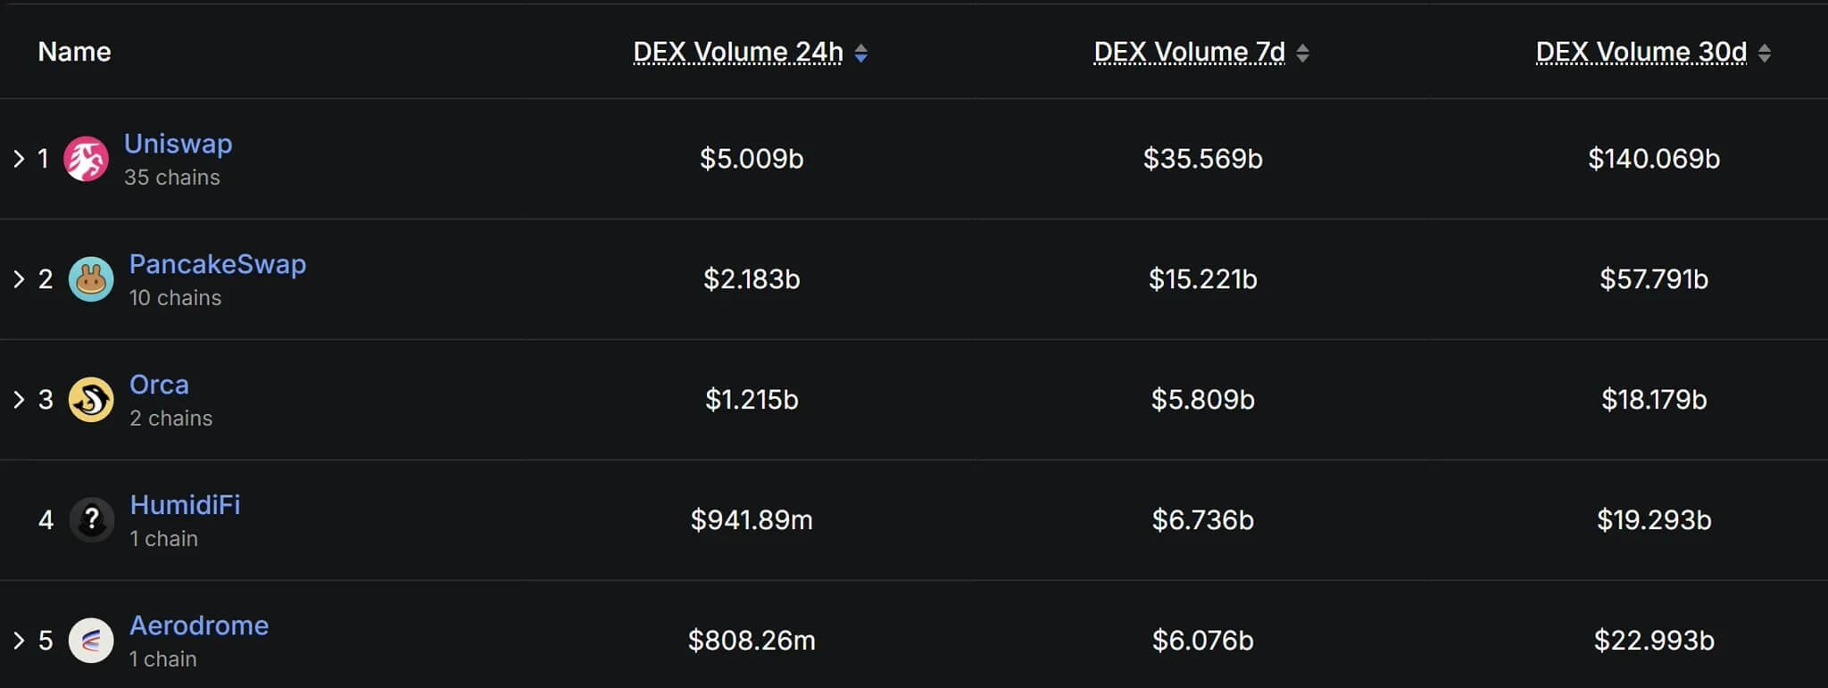Click the DEX Volume 24h column header
Viewport: 1828px width, 688px height.
point(737,53)
